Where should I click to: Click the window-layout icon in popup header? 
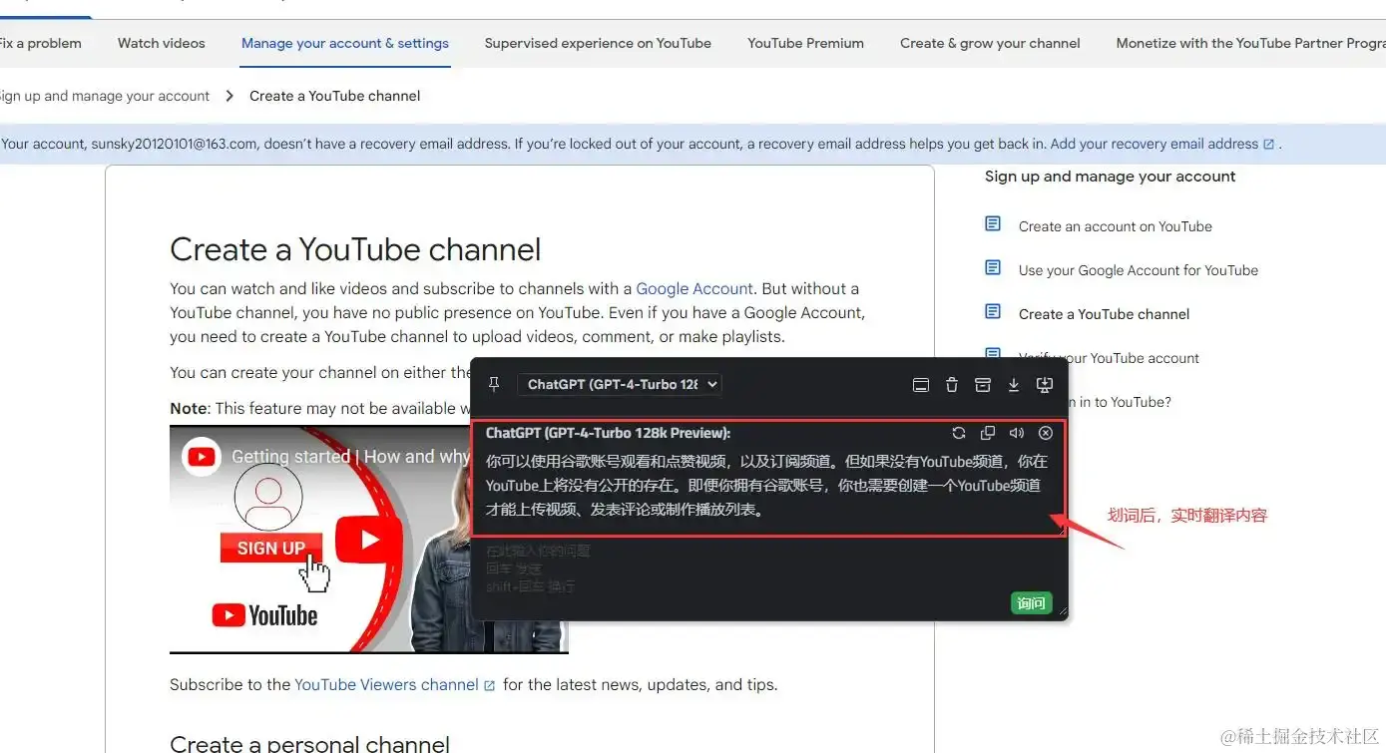pyautogui.click(x=921, y=385)
